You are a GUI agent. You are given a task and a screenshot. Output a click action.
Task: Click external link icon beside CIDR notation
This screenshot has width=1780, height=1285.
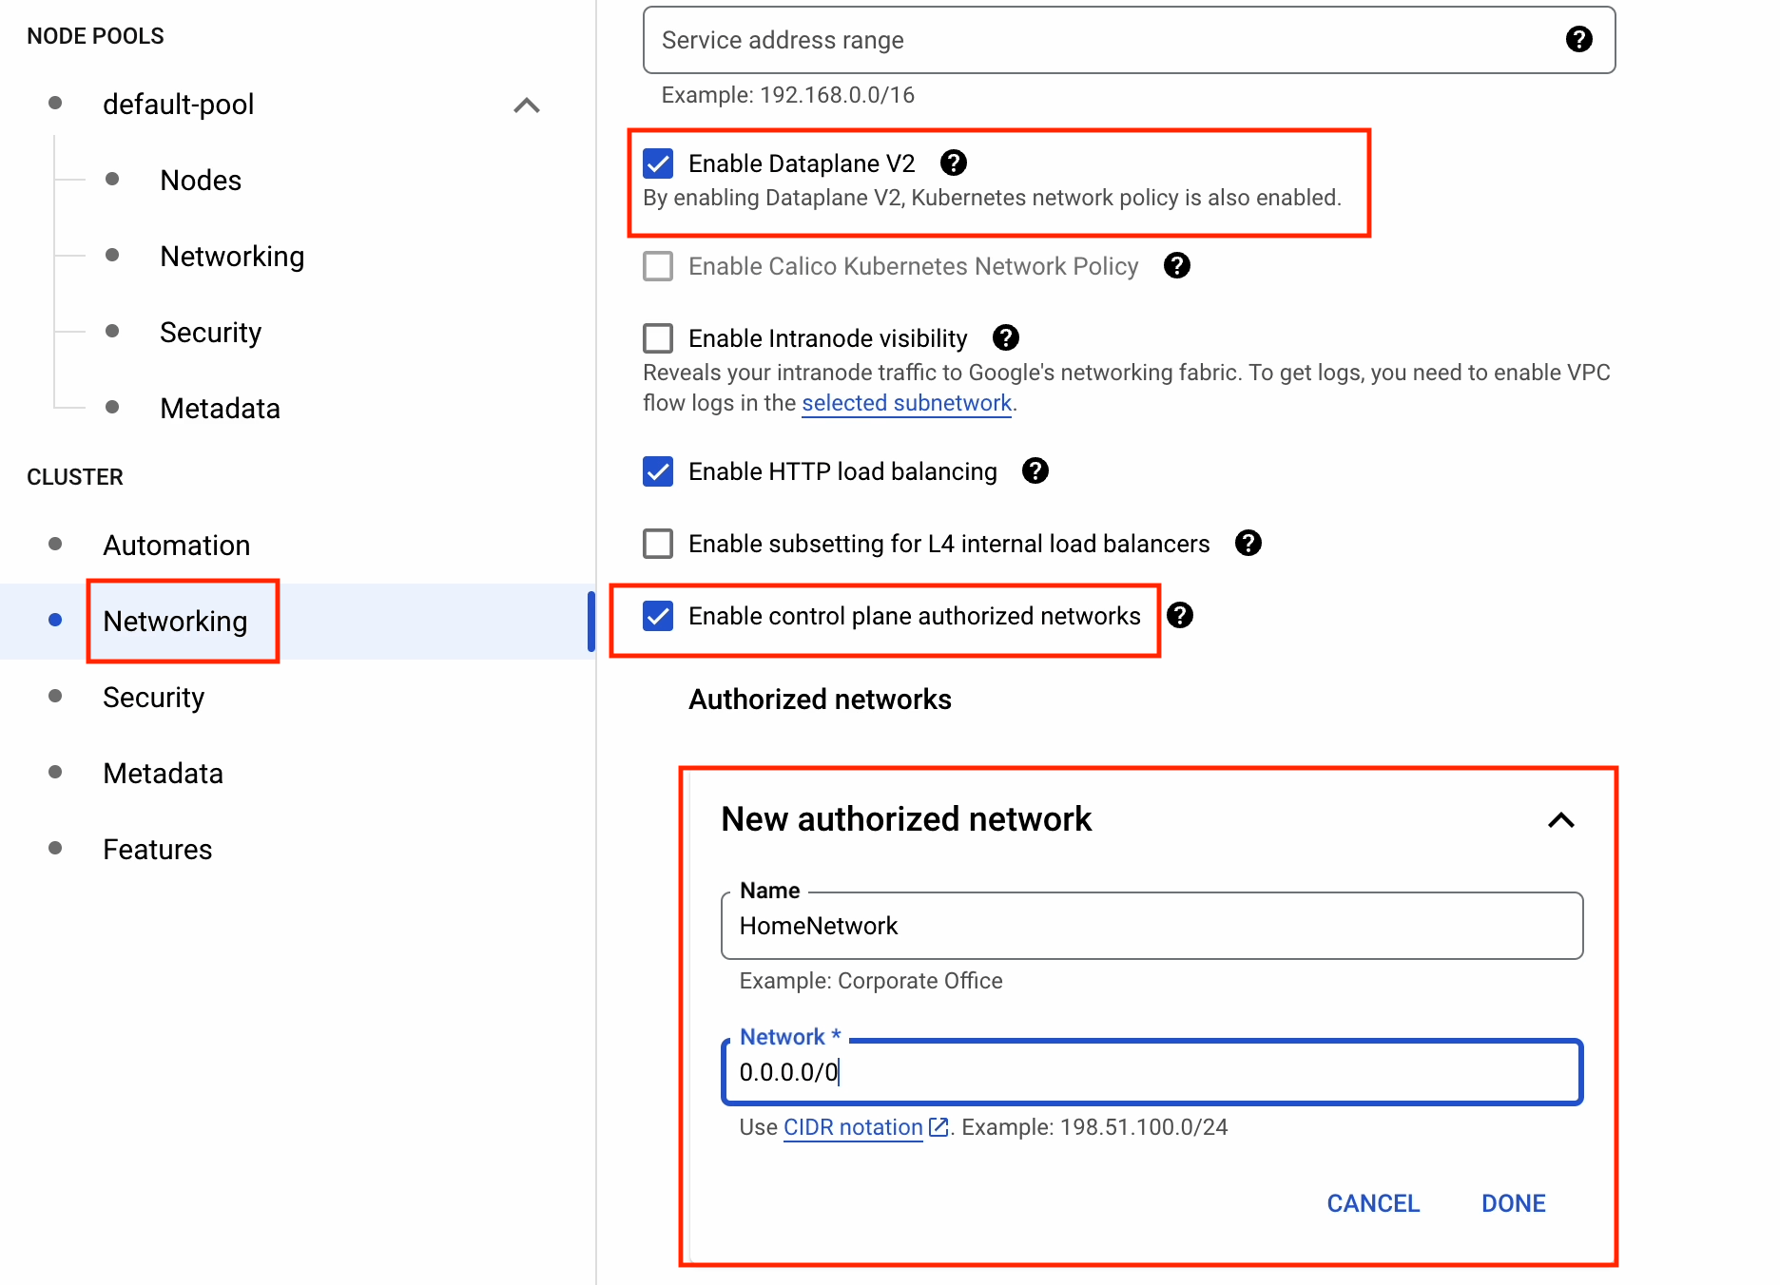[938, 1127]
